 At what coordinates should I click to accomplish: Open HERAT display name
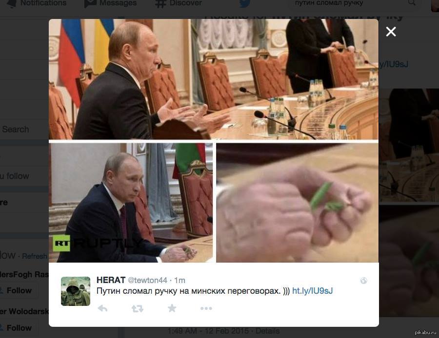pyautogui.click(x=111, y=280)
